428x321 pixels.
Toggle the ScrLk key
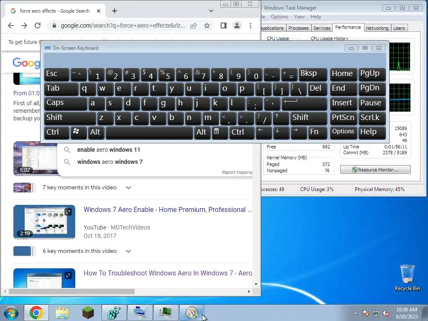(x=372, y=118)
